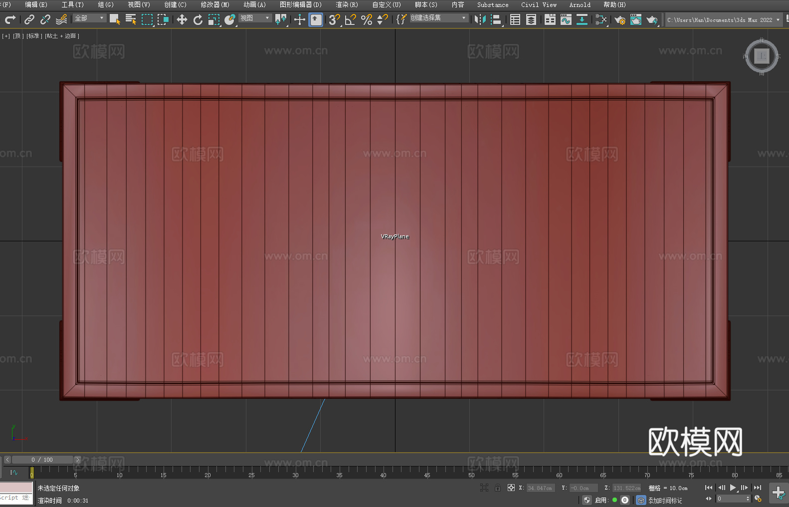The width and height of the screenshot is (789, 507).
Task: Open the Arnold menu
Action: [580, 4]
